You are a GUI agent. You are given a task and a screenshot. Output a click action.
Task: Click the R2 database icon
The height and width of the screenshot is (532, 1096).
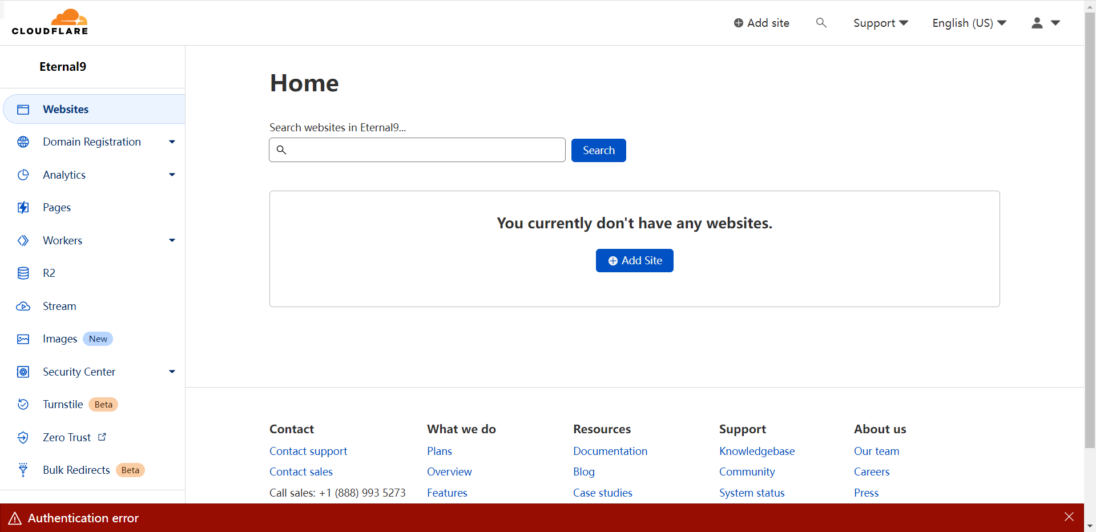point(23,273)
